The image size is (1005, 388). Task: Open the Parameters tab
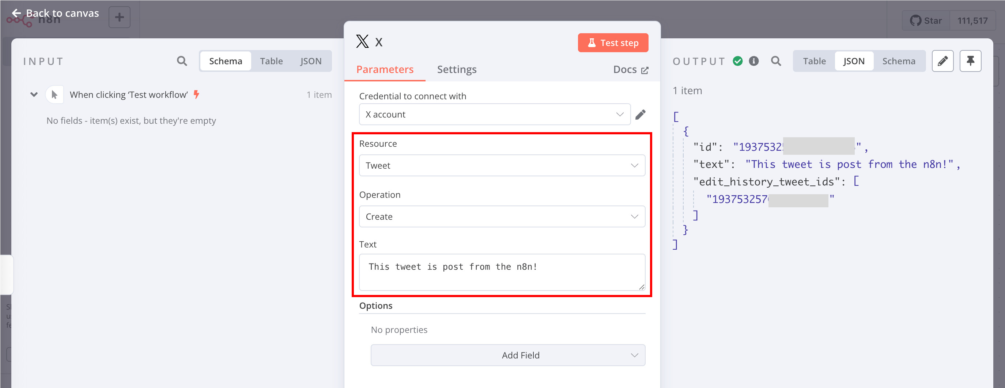pyautogui.click(x=384, y=69)
